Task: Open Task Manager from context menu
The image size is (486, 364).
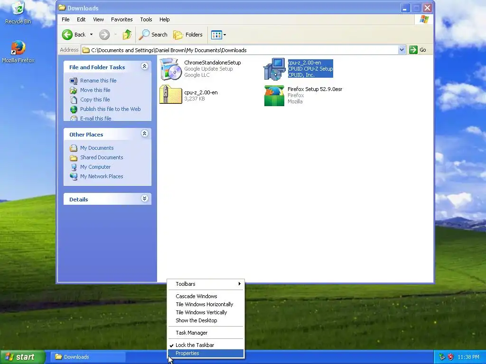Action: (206, 333)
